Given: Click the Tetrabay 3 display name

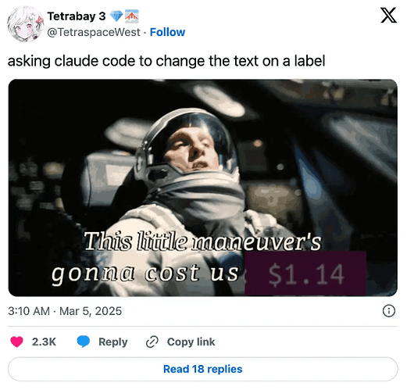Looking at the screenshot, I should click(77, 16).
